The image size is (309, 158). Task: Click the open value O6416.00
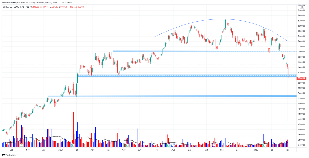[35, 7]
